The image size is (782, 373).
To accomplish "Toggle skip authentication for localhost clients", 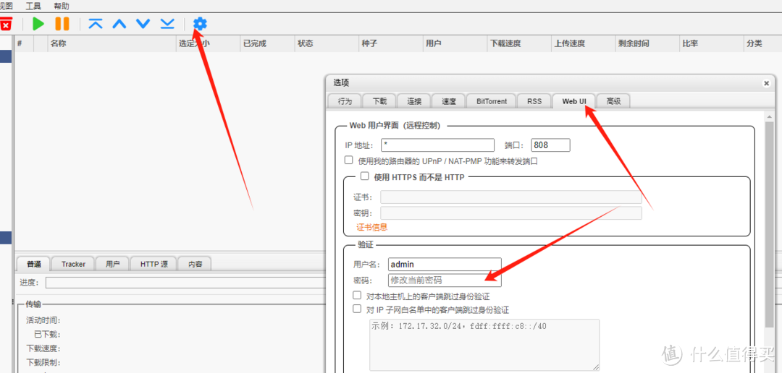I will [356, 296].
